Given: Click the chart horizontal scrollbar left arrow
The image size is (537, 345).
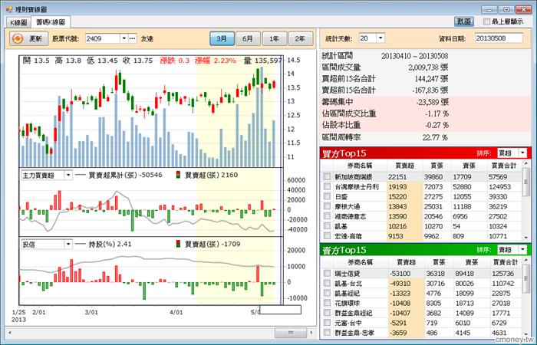Looking at the screenshot, I should (9, 332).
